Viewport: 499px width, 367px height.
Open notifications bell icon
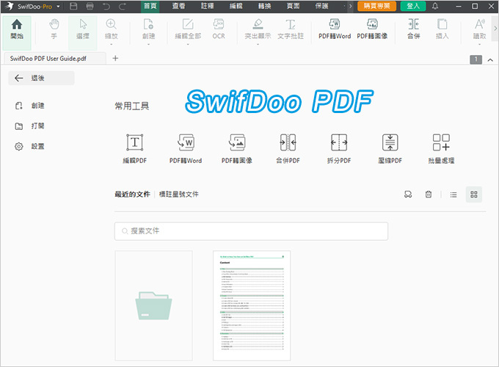pyautogui.click(x=435, y=6)
